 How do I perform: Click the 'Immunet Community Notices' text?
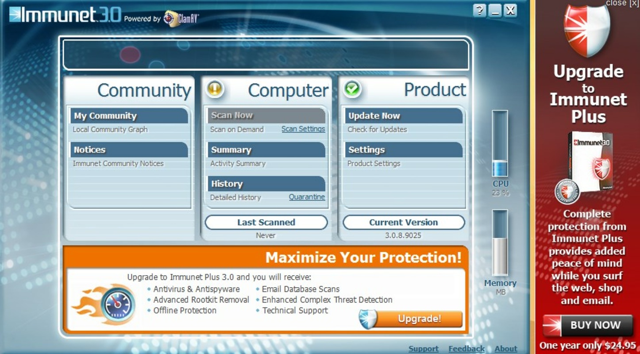coord(118,163)
